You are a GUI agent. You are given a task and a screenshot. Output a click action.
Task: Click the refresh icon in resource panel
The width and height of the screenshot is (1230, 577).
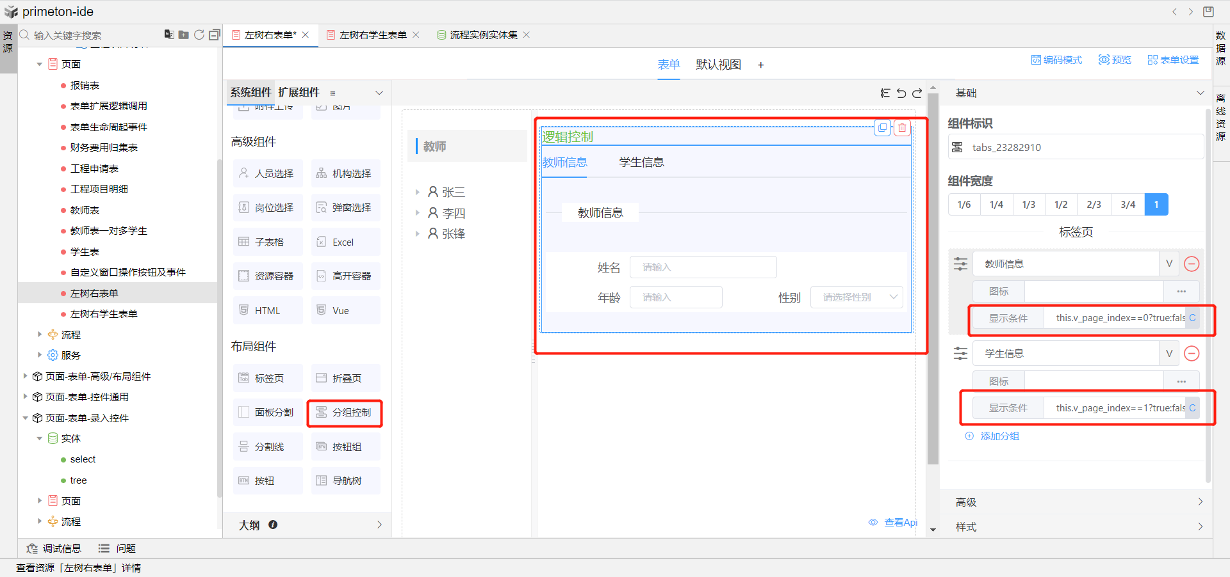(199, 35)
